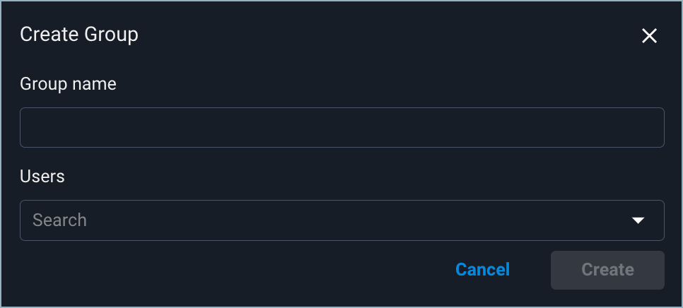The height and width of the screenshot is (308, 683).
Task: Click the caret at the Users field's right
Action: pyautogui.click(x=638, y=220)
